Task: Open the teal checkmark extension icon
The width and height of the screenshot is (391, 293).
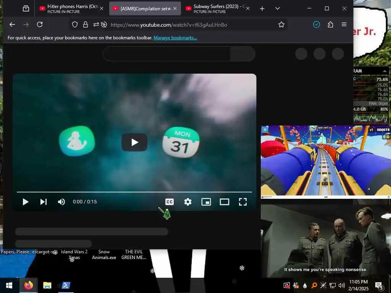Action: [317, 24]
